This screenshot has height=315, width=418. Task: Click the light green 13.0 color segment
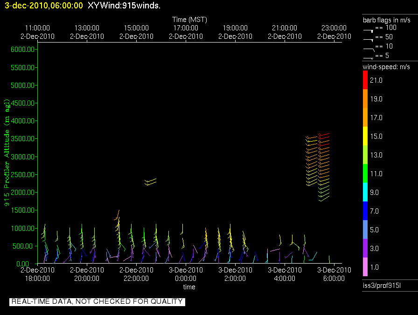(365, 155)
